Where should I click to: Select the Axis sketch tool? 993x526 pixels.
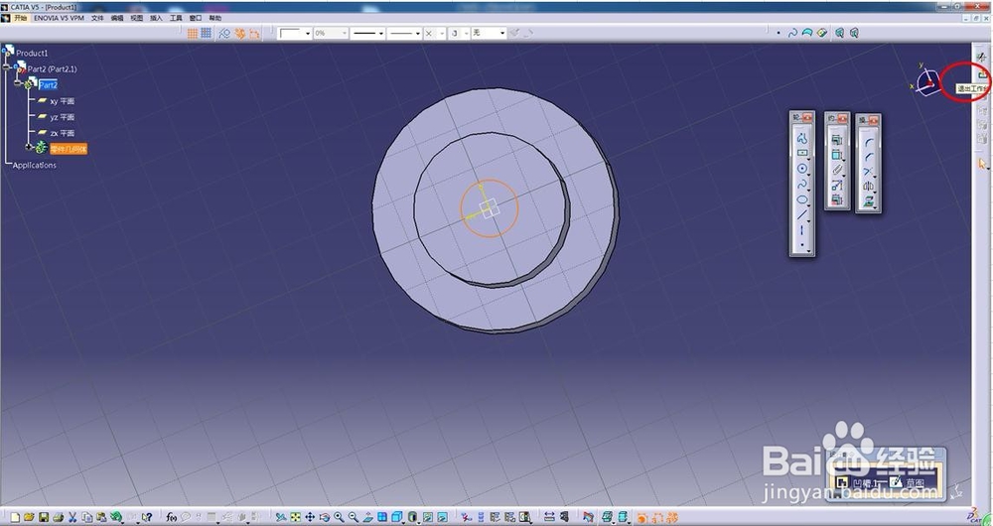pyautogui.click(x=801, y=230)
